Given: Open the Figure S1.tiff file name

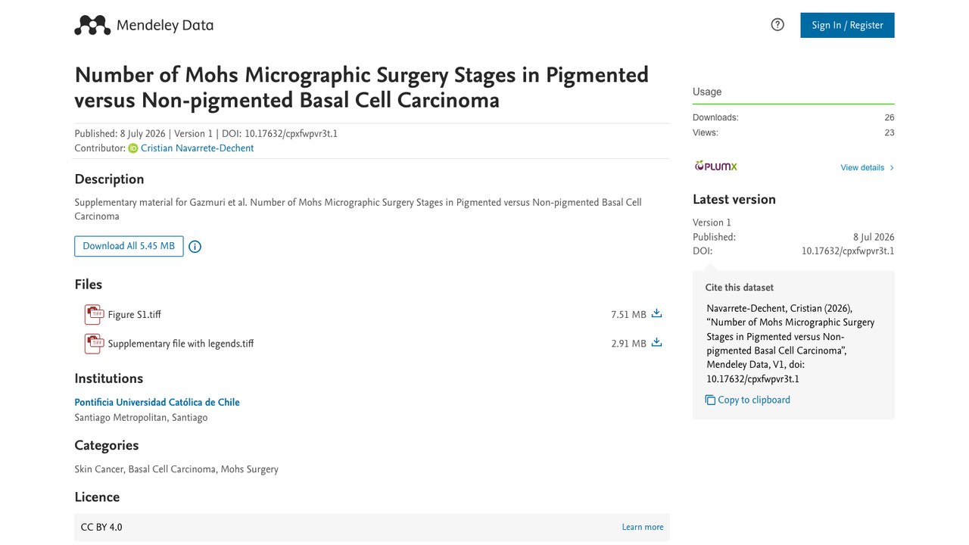Looking at the screenshot, I should click(135, 315).
